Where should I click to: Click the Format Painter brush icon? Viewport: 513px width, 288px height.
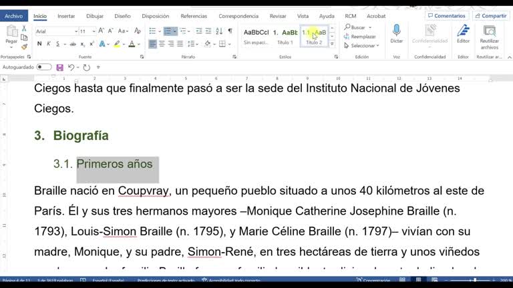25,47
